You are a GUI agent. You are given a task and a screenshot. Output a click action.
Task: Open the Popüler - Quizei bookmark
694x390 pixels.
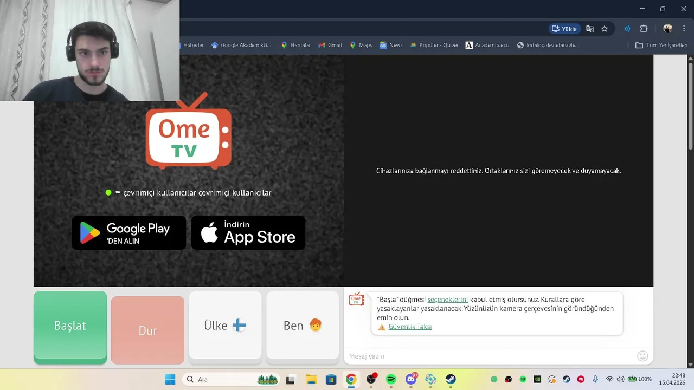(x=434, y=45)
